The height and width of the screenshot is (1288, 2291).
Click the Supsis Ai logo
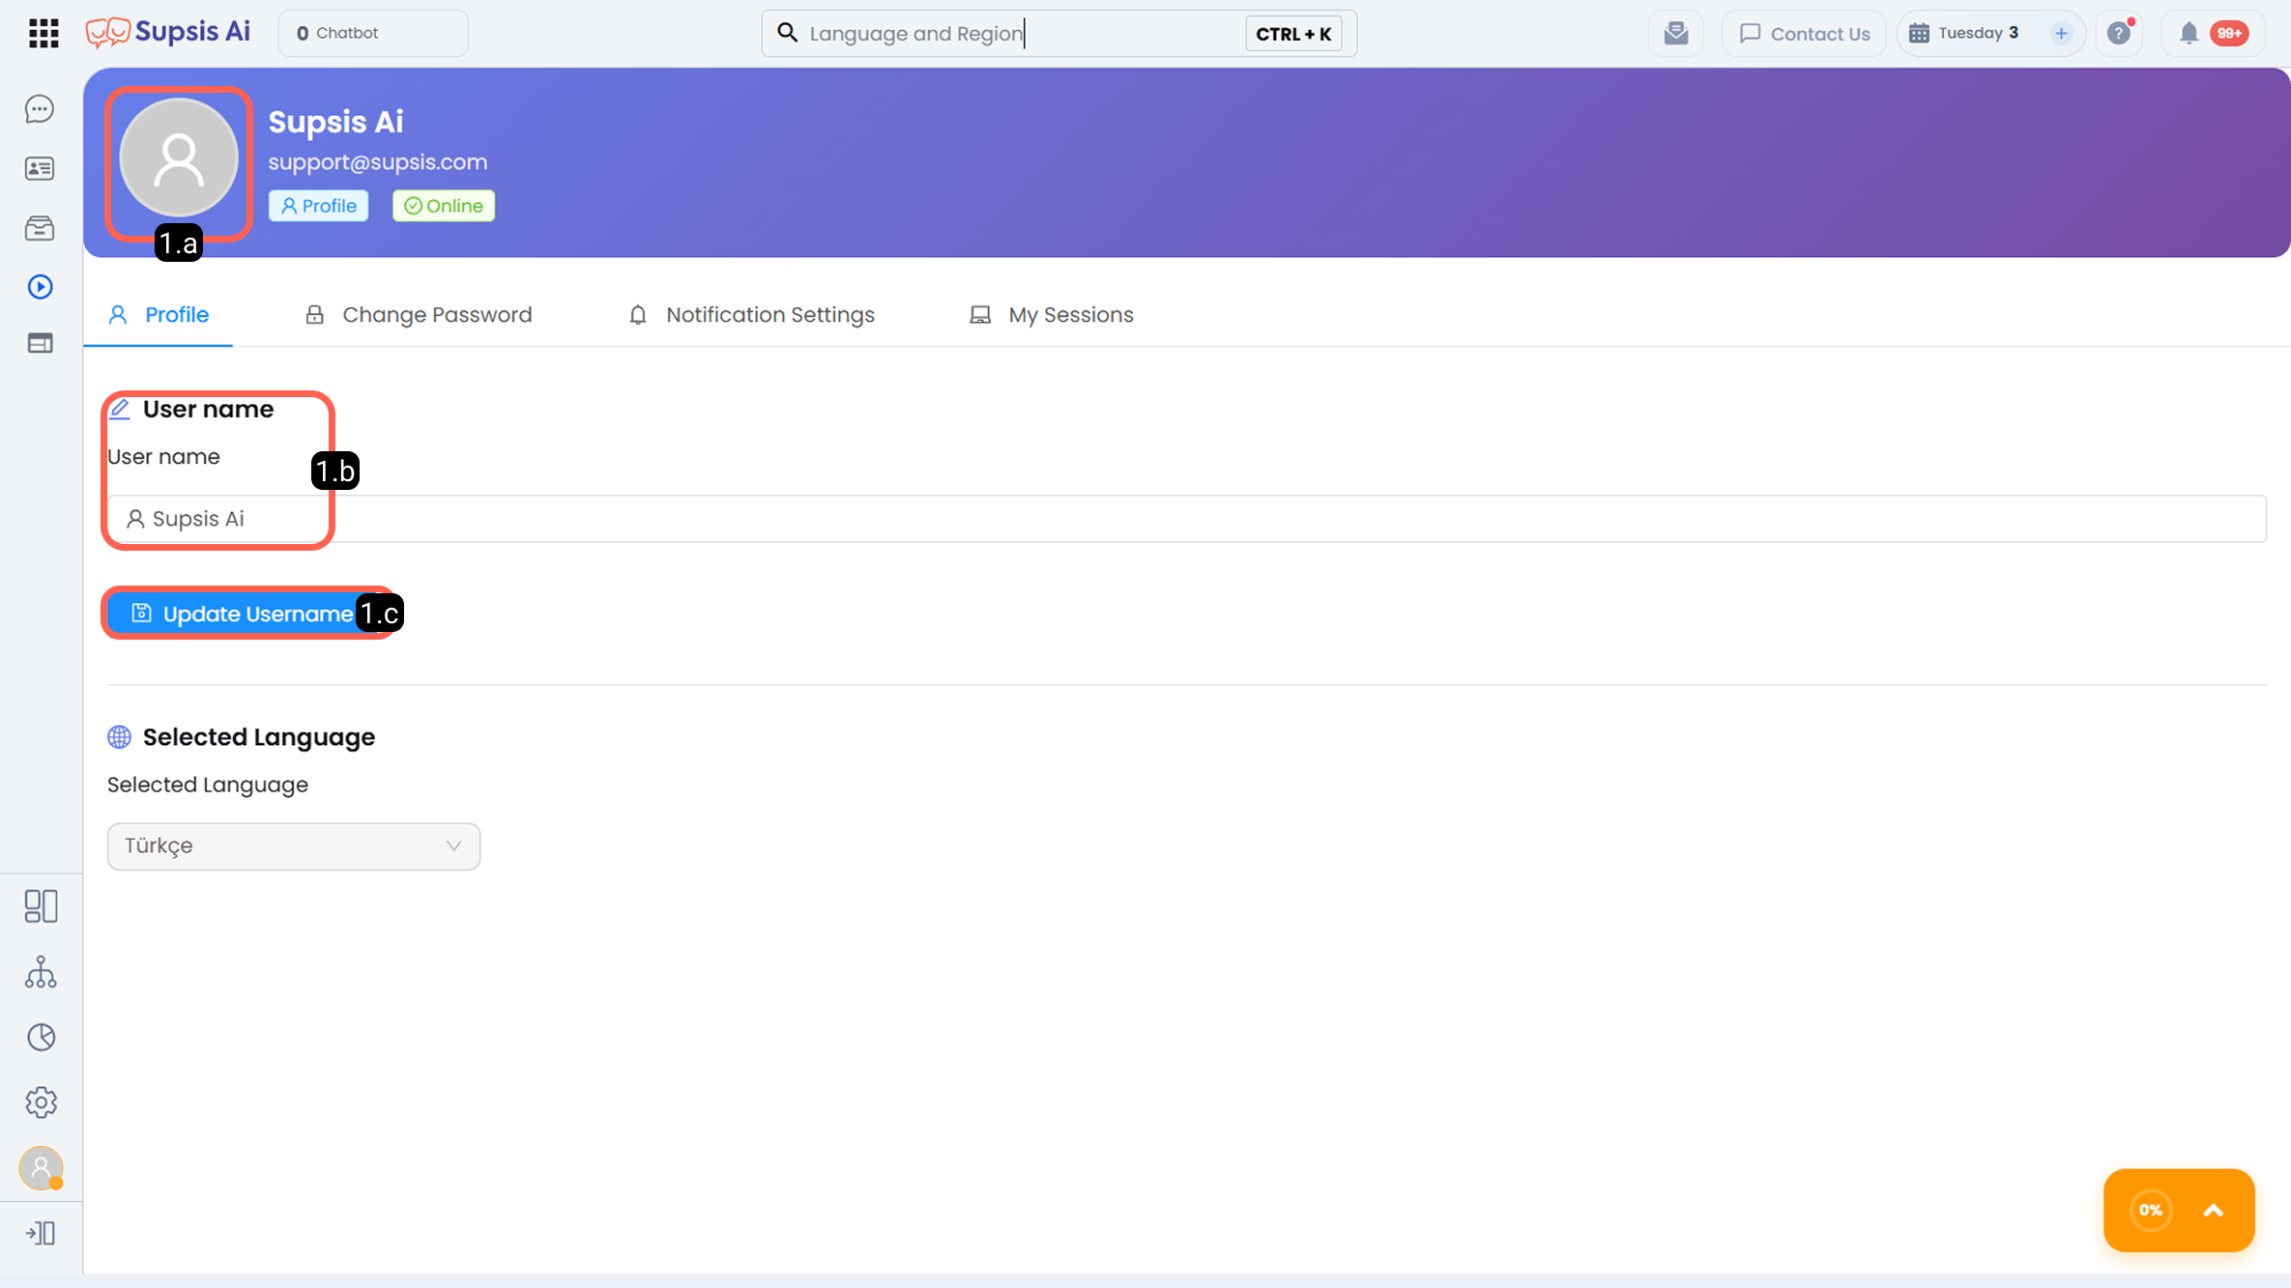[168, 33]
